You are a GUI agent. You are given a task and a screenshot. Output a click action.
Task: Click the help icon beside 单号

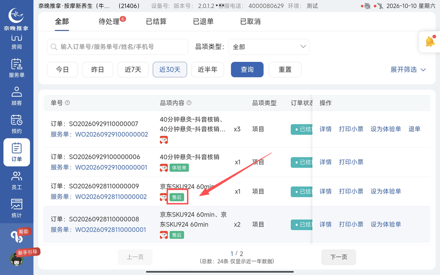[x=67, y=103]
